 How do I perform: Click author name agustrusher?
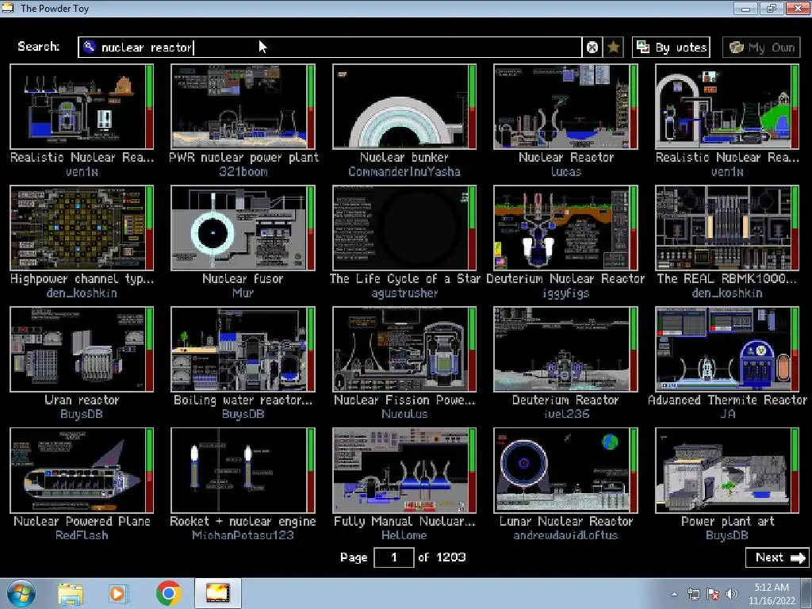(404, 293)
